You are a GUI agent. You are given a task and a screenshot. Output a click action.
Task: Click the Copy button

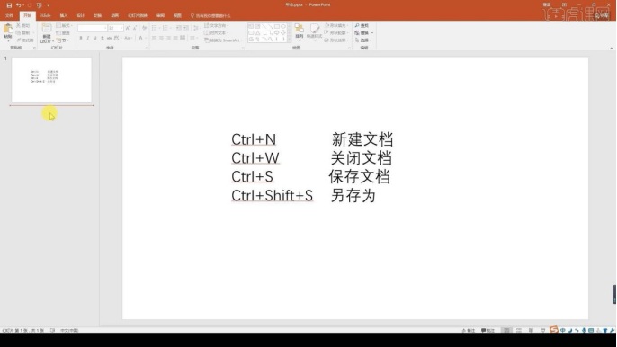pos(22,32)
